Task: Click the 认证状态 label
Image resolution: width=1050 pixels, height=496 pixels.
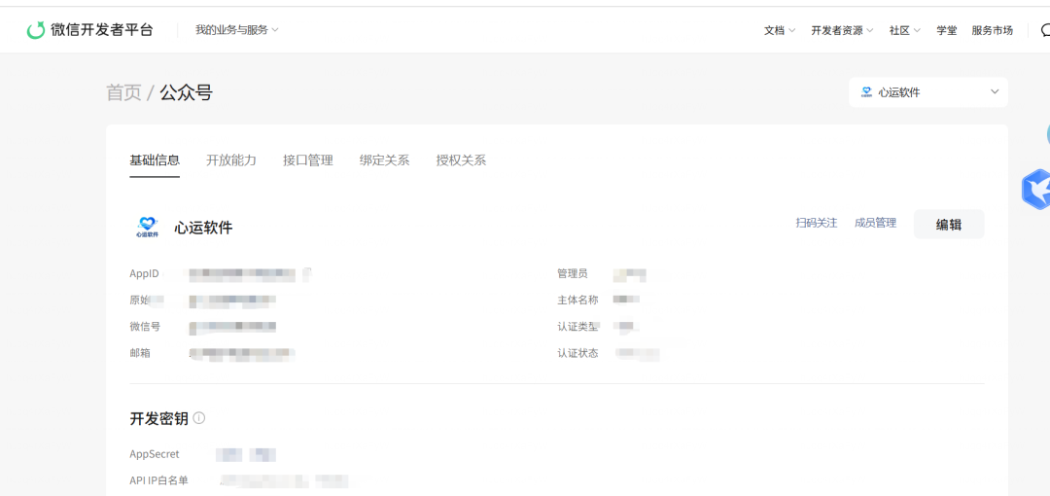Action: [x=577, y=353]
